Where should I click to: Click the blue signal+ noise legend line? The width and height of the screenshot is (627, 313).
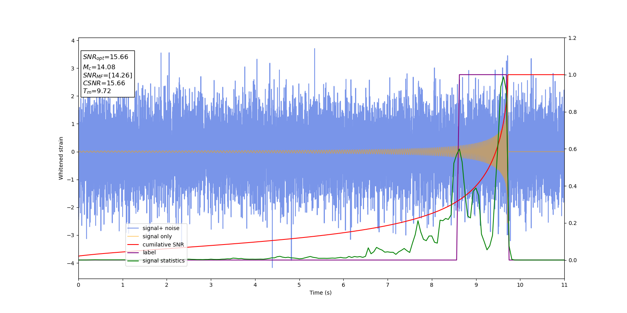point(133,228)
